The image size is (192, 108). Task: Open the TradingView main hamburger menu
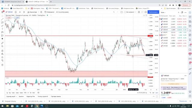click(x=2, y=12)
